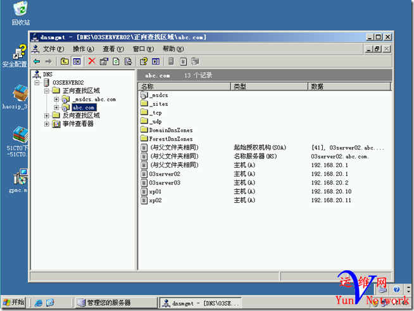The image size is (414, 311).
Task: Minimize the inner MMC child window
Action: (x=369, y=49)
